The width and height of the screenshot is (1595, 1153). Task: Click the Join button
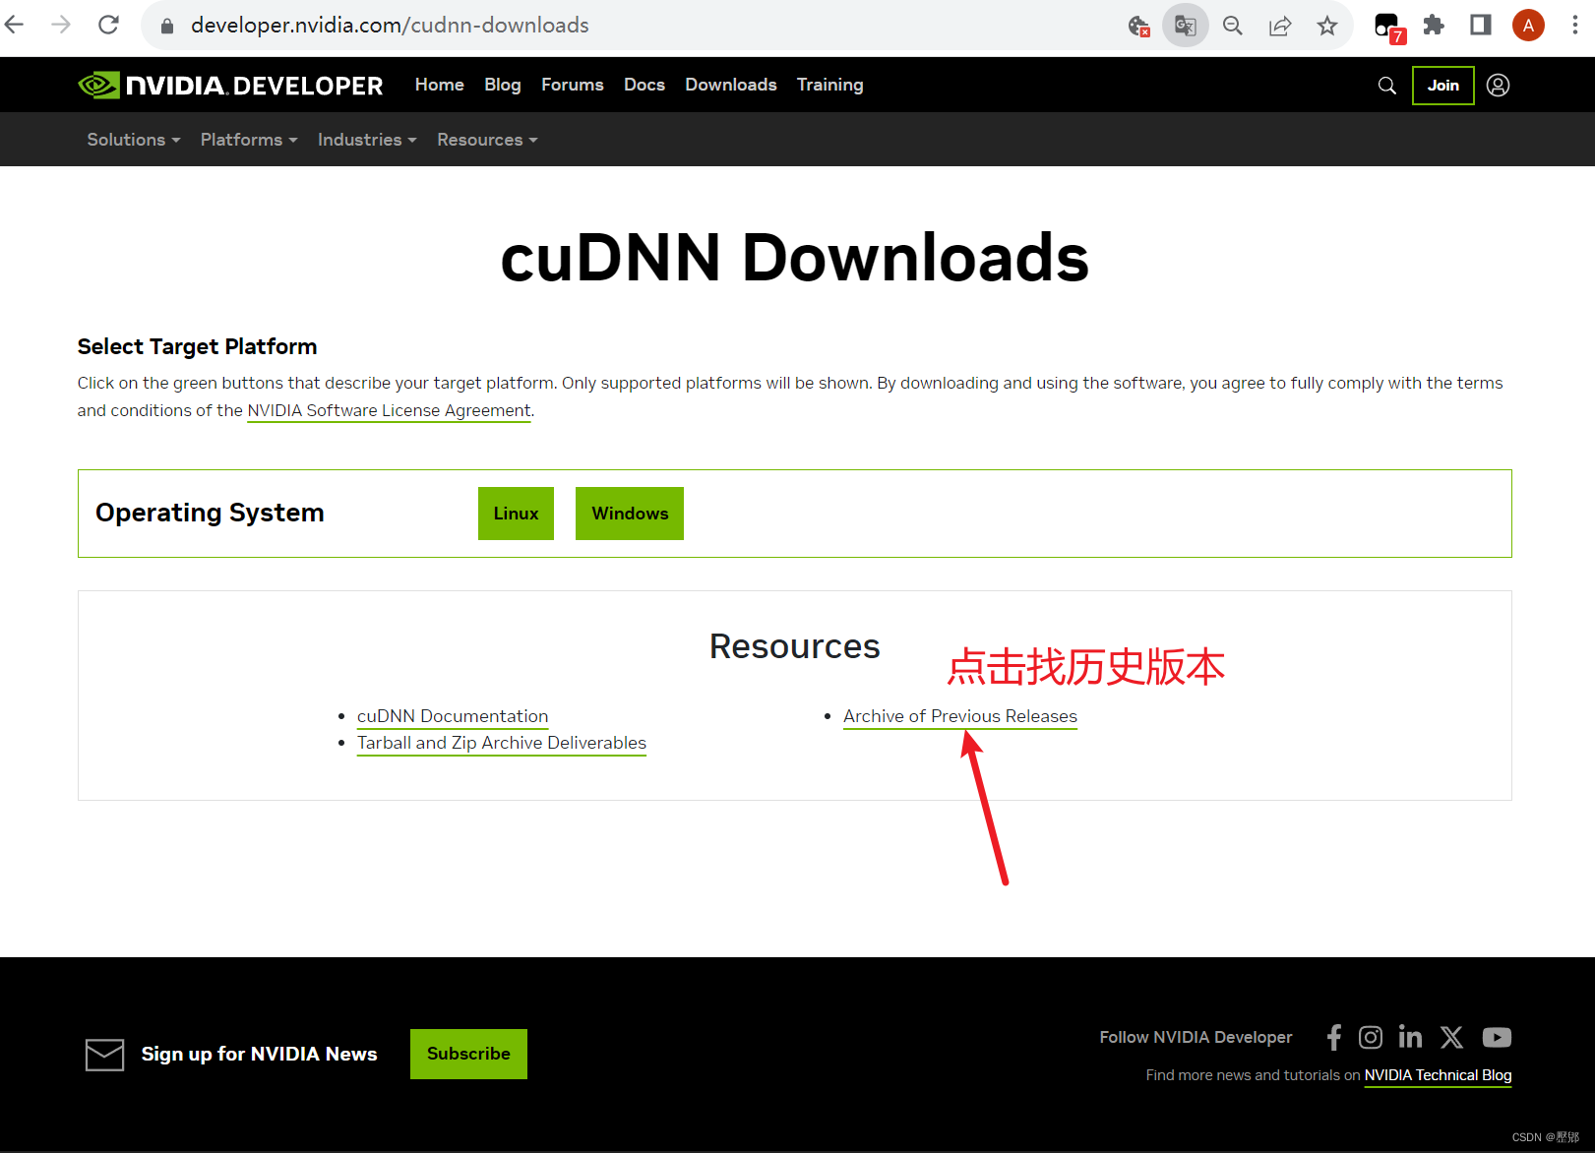pos(1442,86)
